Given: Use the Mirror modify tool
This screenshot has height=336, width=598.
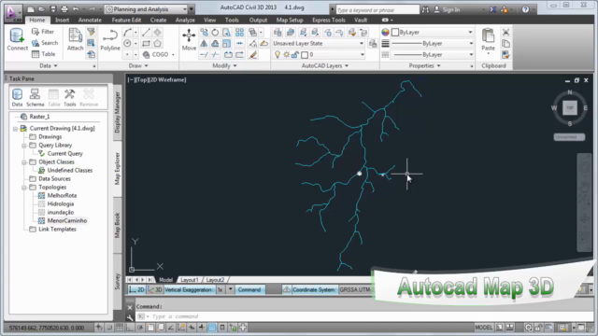Looking at the screenshot, I should [x=204, y=44].
